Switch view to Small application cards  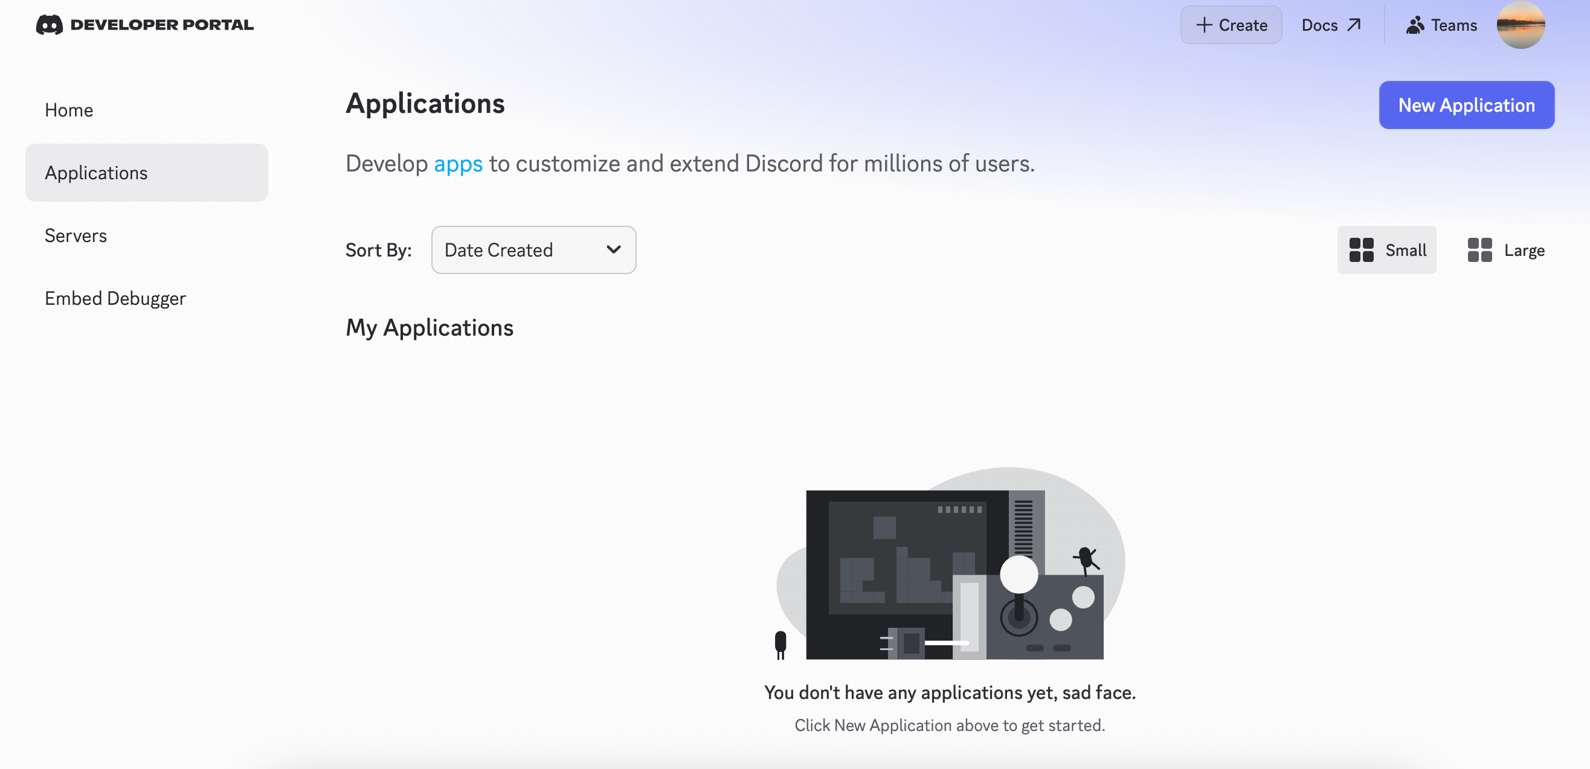(x=1386, y=250)
